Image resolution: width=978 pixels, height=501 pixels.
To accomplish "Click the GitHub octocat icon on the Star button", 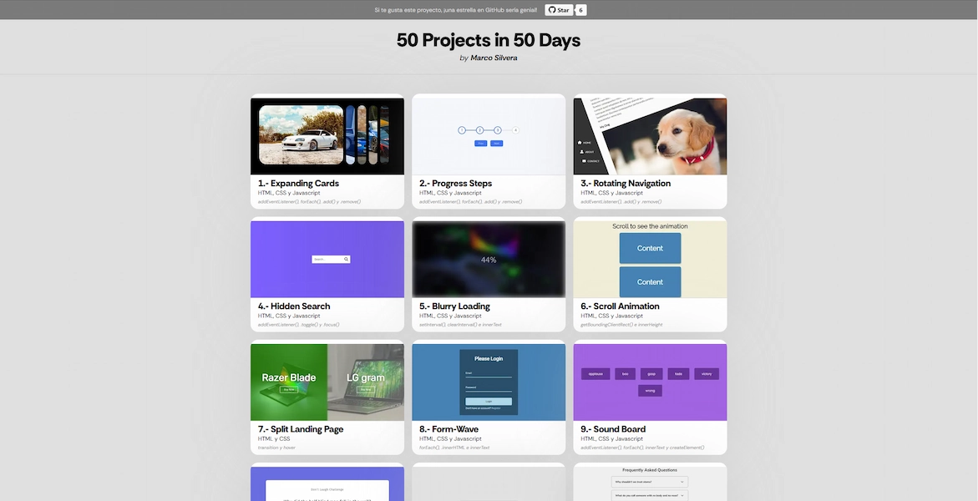I will click(552, 9).
